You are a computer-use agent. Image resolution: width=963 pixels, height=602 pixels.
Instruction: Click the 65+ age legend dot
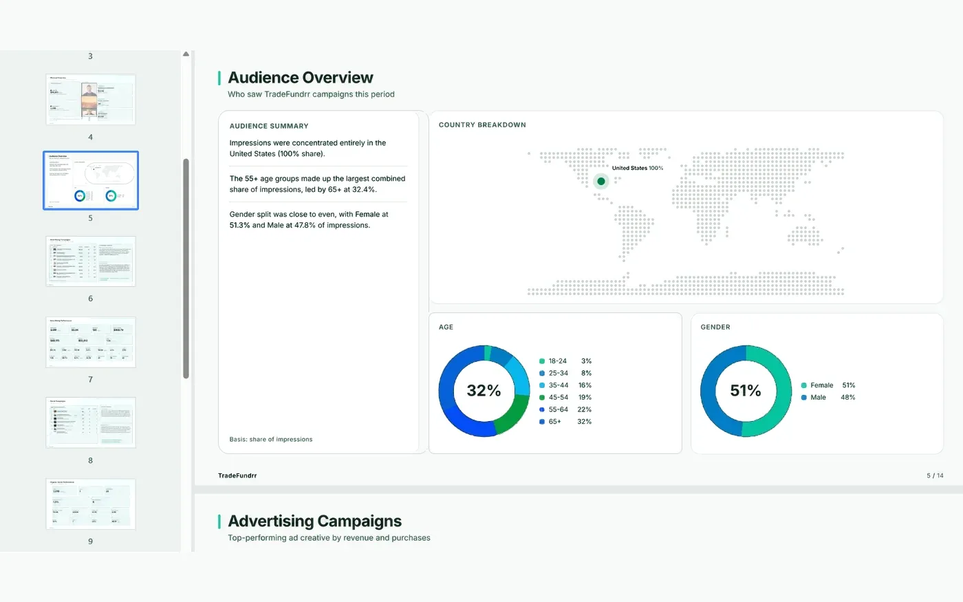tap(542, 422)
